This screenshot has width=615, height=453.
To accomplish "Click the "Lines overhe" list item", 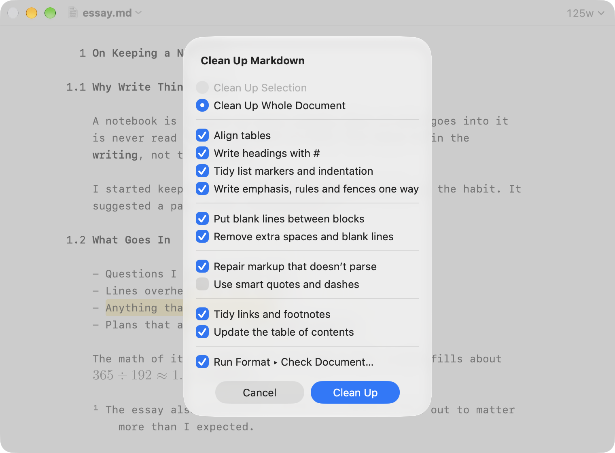I will click(144, 291).
